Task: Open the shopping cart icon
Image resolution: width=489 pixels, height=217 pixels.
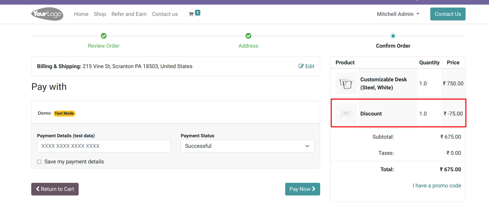Action: (191, 14)
